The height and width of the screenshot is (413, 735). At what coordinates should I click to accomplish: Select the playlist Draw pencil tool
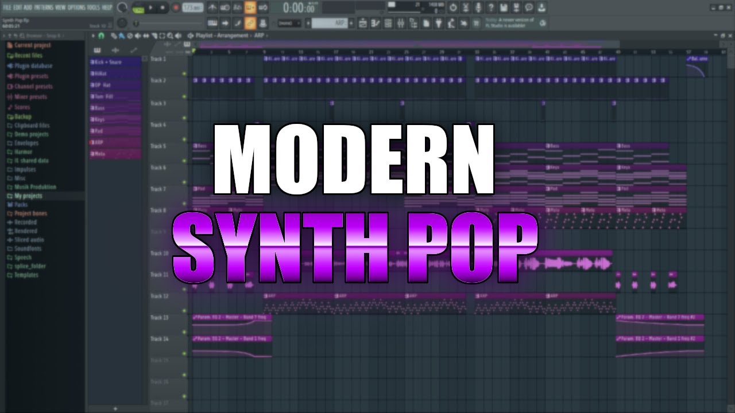coord(114,36)
